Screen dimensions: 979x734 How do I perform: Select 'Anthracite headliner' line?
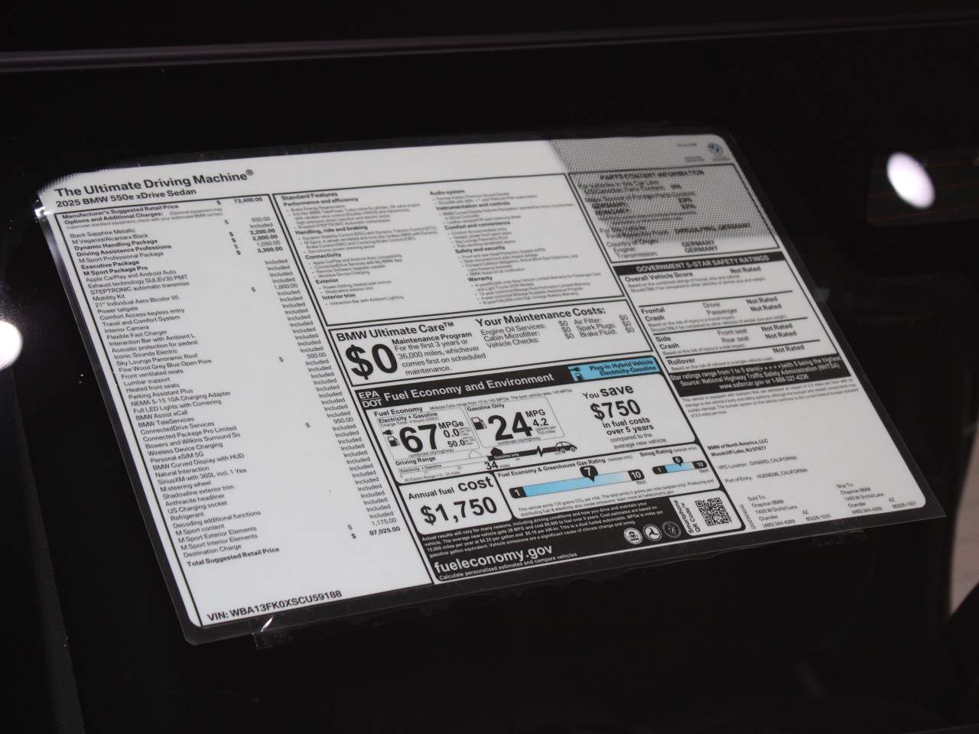tap(195, 500)
